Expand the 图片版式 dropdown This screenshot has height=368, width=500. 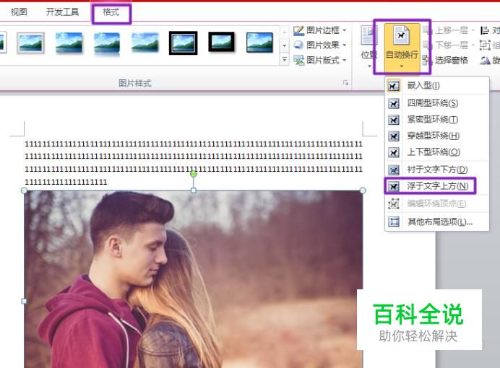coord(345,60)
